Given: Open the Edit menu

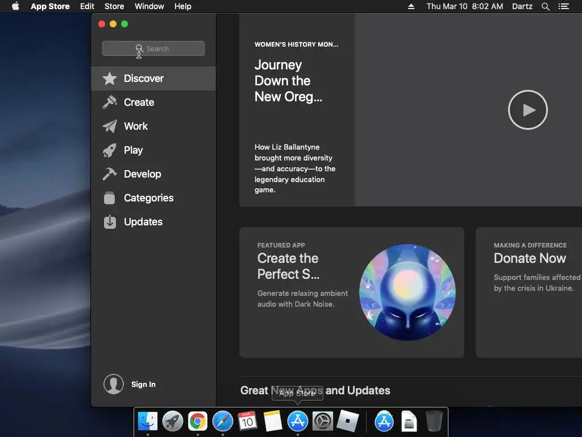Looking at the screenshot, I should click(87, 6).
